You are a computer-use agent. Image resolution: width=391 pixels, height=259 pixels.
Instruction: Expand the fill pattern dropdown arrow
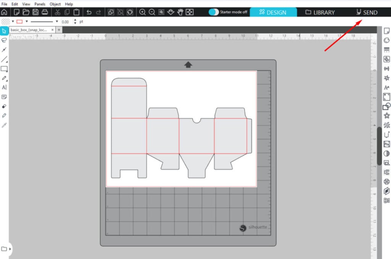13,22
